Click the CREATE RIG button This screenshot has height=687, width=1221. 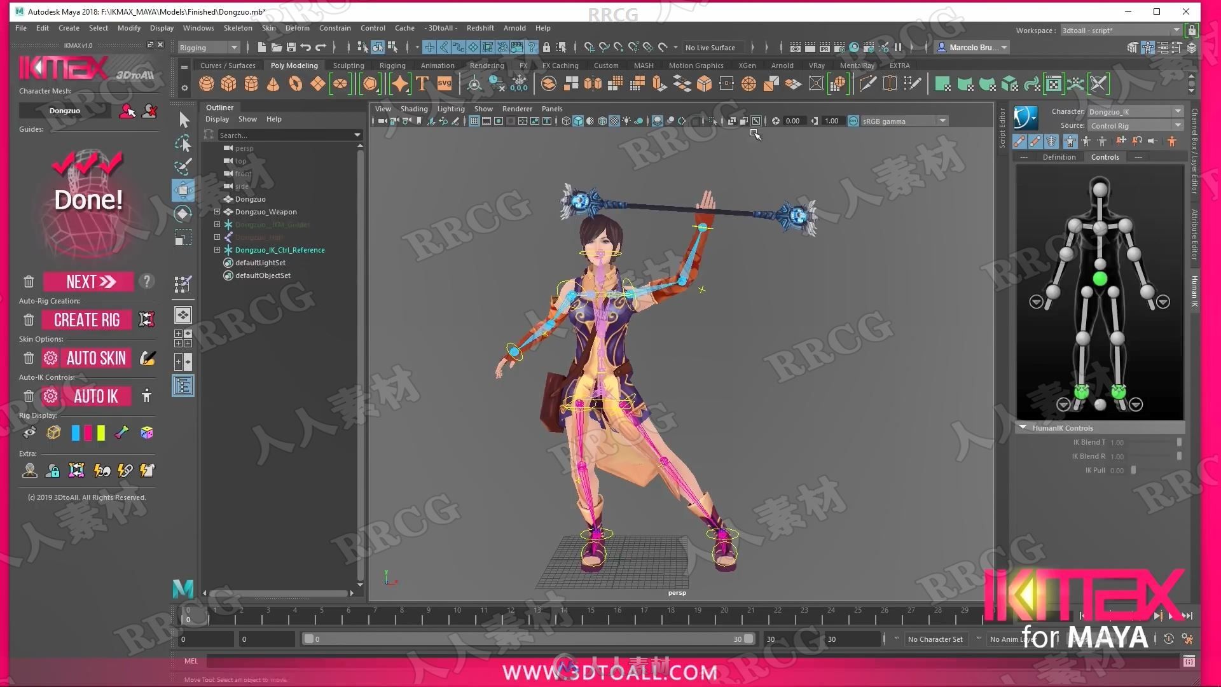pyautogui.click(x=86, y=319)
